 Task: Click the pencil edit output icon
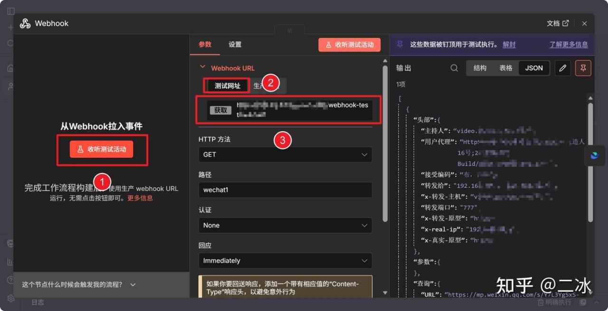562,68
